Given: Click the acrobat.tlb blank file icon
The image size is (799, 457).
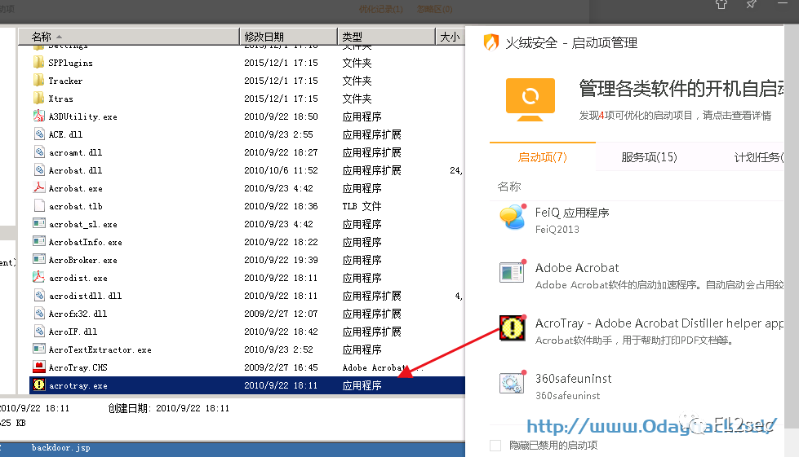Looking at the screenshot, I should 39,206.
